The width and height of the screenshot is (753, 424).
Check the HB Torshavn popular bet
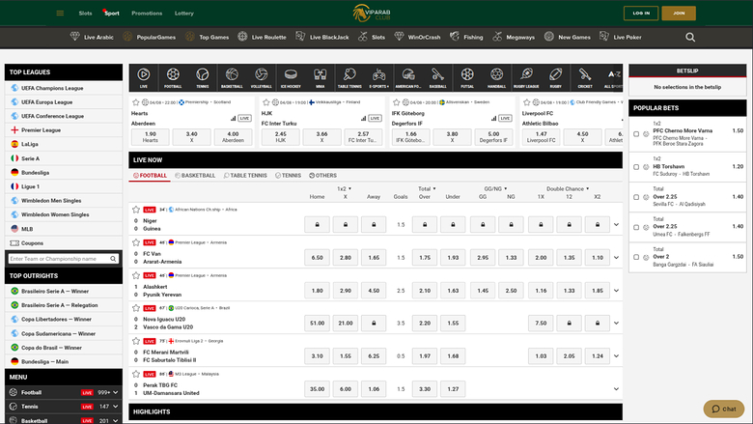tap(636, 167)
